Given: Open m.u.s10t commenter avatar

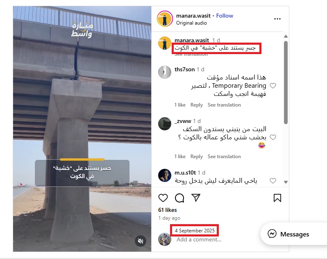Looking at the screenshot, I should point(165,175).
